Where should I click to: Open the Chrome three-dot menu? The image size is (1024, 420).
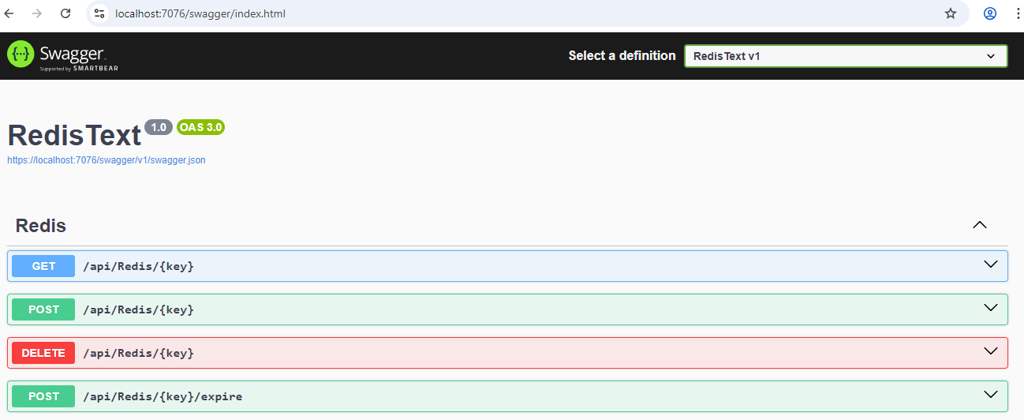[x=1018, y=13]
